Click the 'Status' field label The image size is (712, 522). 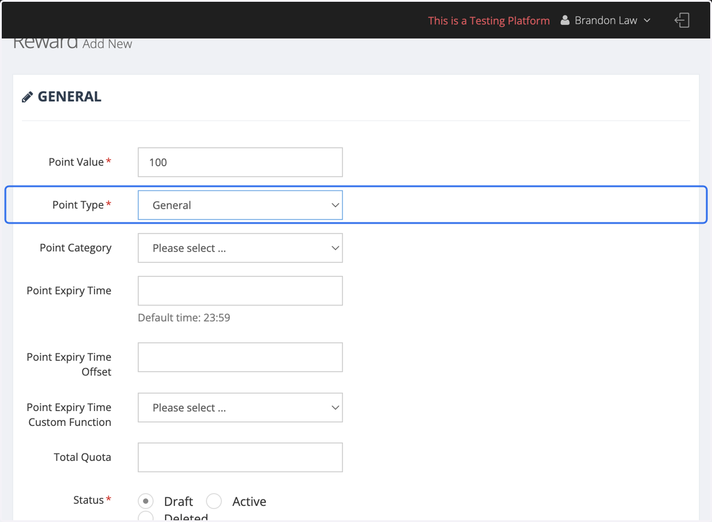(x=88, y=500)
